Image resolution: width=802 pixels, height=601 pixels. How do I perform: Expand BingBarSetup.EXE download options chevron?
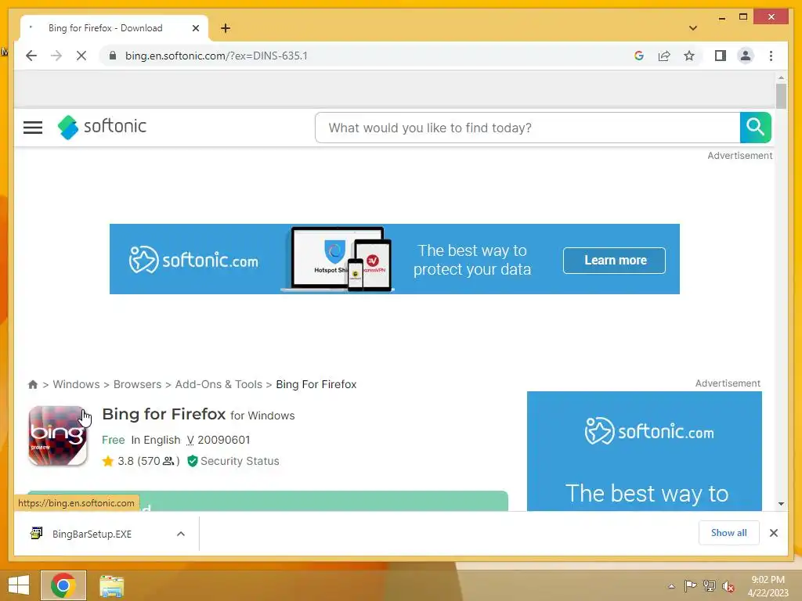(181, 534)
